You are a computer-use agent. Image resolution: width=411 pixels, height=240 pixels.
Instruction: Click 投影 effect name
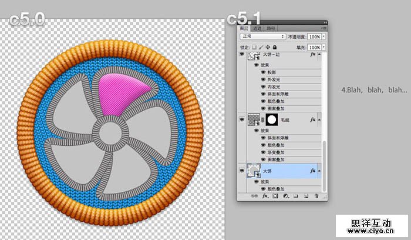271,72
